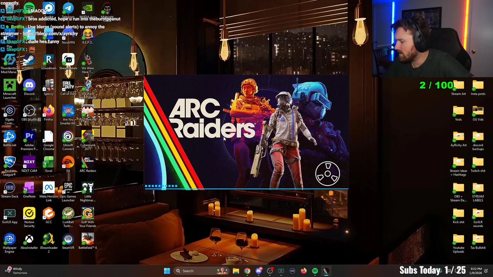Screen dimensions: 493x277
Task: Open the OG Vids folder
Action: (478, 113)
